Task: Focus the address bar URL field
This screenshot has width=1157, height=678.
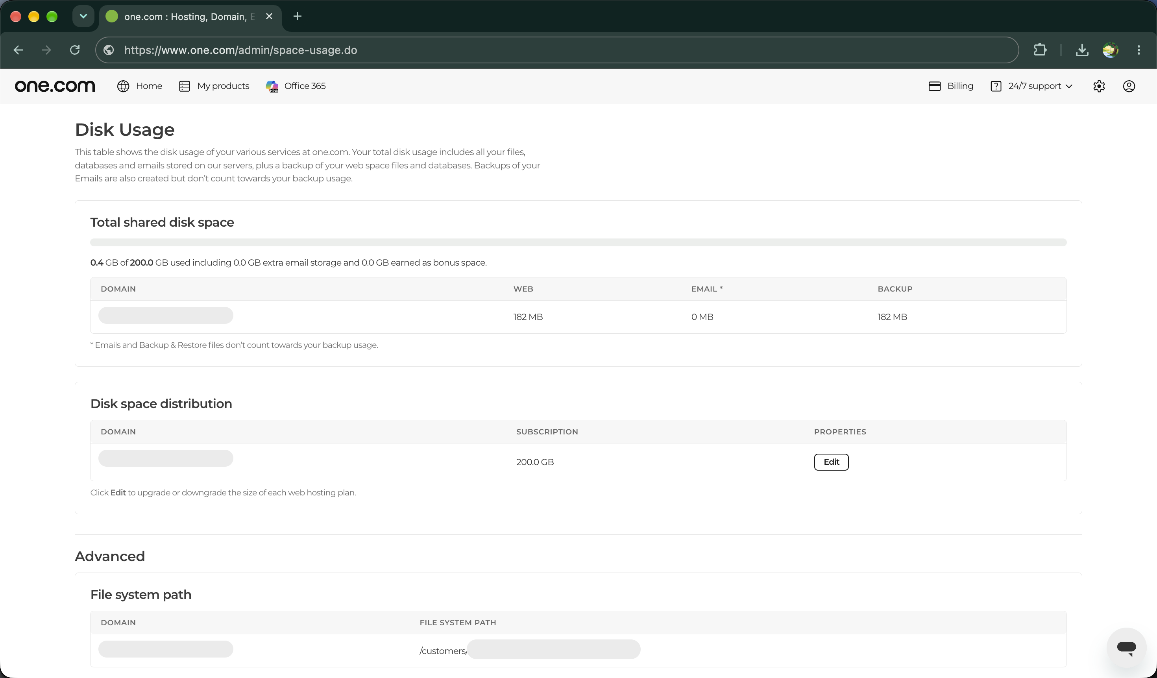Action: [x=557, y=50]
